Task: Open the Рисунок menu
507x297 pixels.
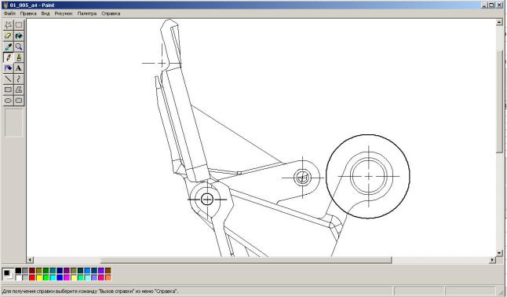Action: pos(64,13)
